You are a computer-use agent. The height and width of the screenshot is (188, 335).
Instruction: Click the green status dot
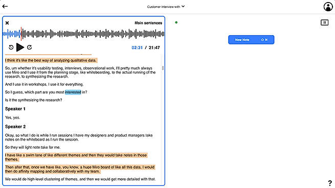click(176, 22)
